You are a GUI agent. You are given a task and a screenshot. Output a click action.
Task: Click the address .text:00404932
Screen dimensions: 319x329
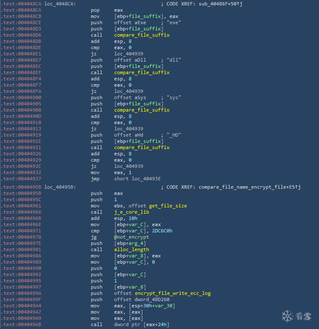tap(21, 172)
